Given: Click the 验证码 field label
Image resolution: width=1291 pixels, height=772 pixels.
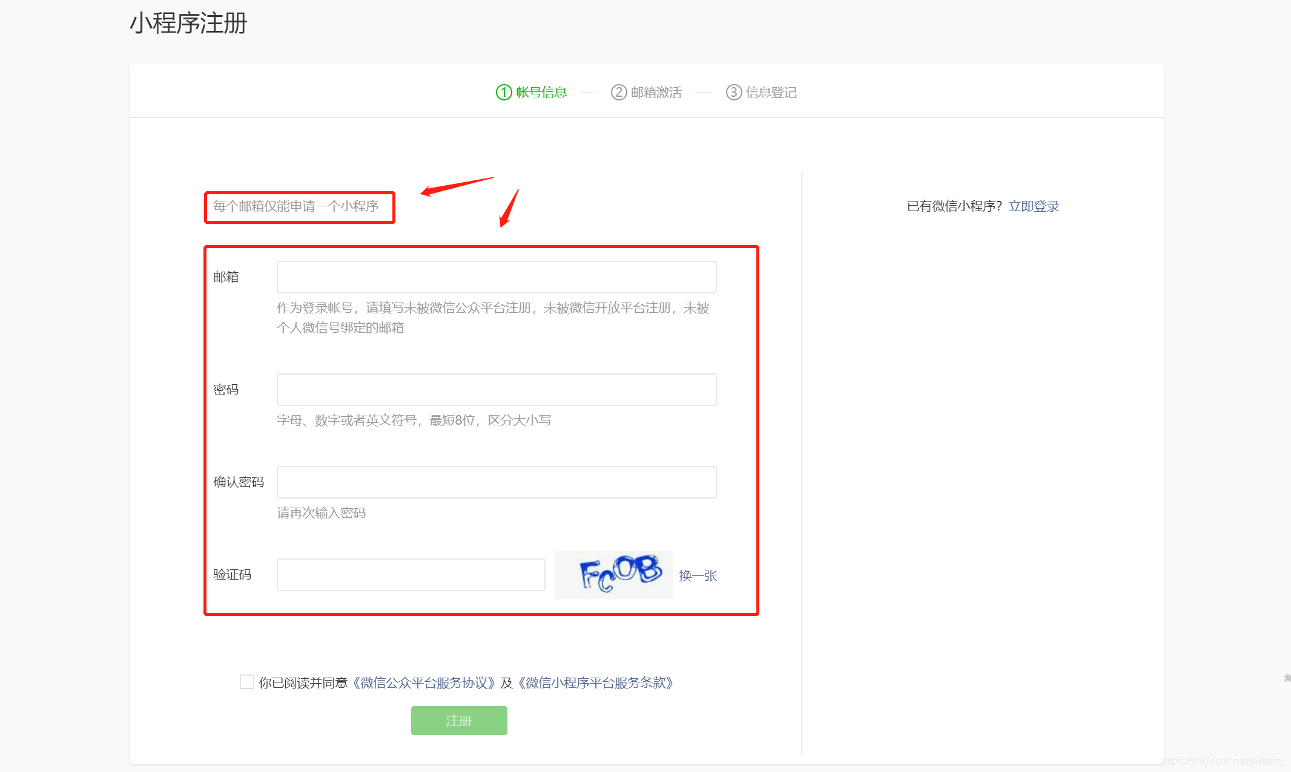Looking at the screenshot, I should 233,575.
